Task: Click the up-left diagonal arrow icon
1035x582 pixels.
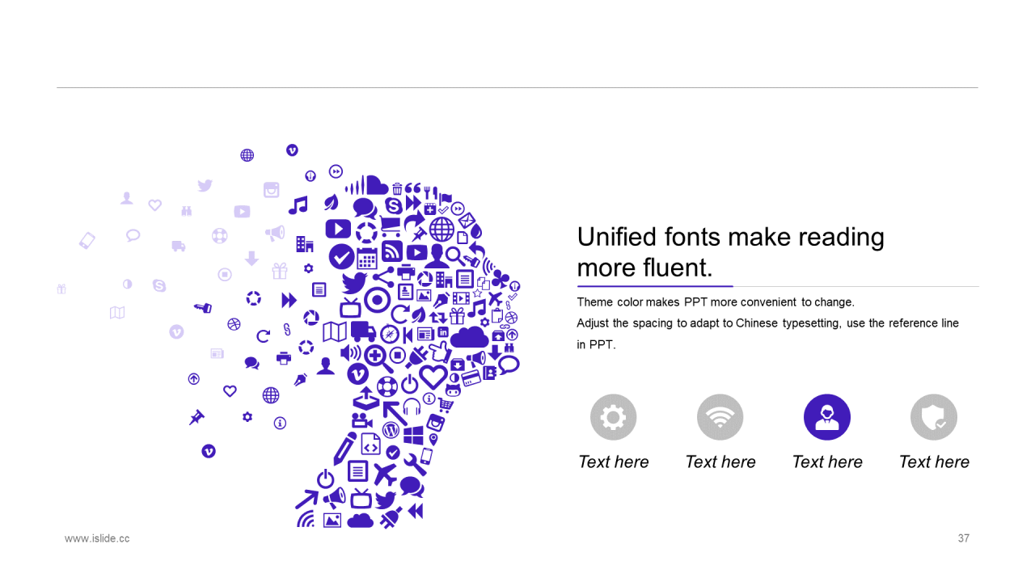Action: point(395,413)
